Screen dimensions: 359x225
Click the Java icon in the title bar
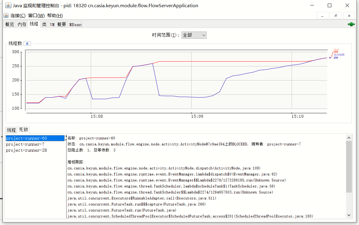8,5
